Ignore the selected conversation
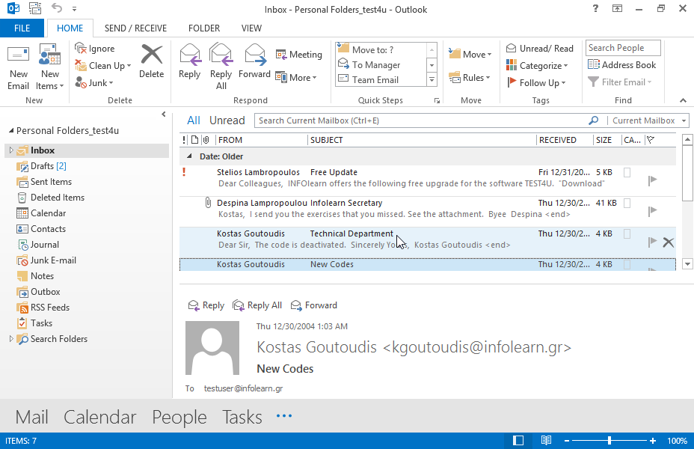694x449 pixels. pyautogui.click(x=95, y=48)
